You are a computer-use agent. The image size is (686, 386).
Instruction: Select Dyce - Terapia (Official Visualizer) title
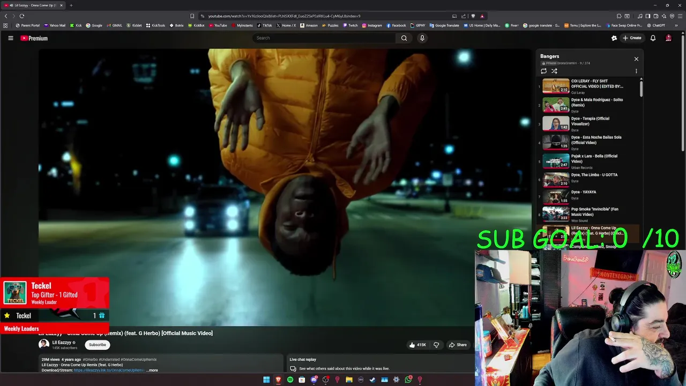[x=590, y=121]
